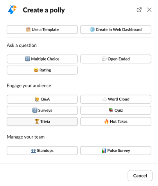This screenshot has width=158, height=186.
Task: Pick the Open Ended question option
Action: [x=116, y=59]
